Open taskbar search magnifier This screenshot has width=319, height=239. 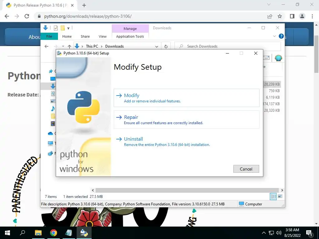pyautogui.click(x=22, y=233)
